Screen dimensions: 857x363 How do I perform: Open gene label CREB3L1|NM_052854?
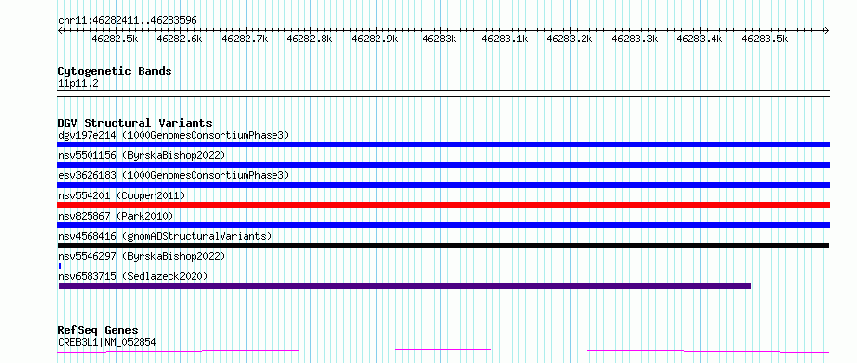click(x=107, y=342)
